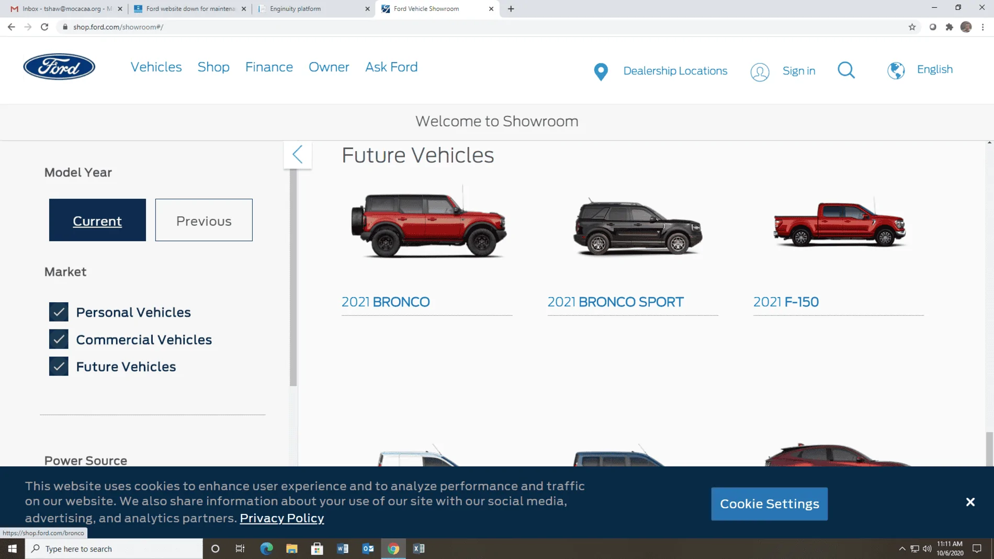
Task: Open the taskbar clock and date
Action: (x=950, y=549)
